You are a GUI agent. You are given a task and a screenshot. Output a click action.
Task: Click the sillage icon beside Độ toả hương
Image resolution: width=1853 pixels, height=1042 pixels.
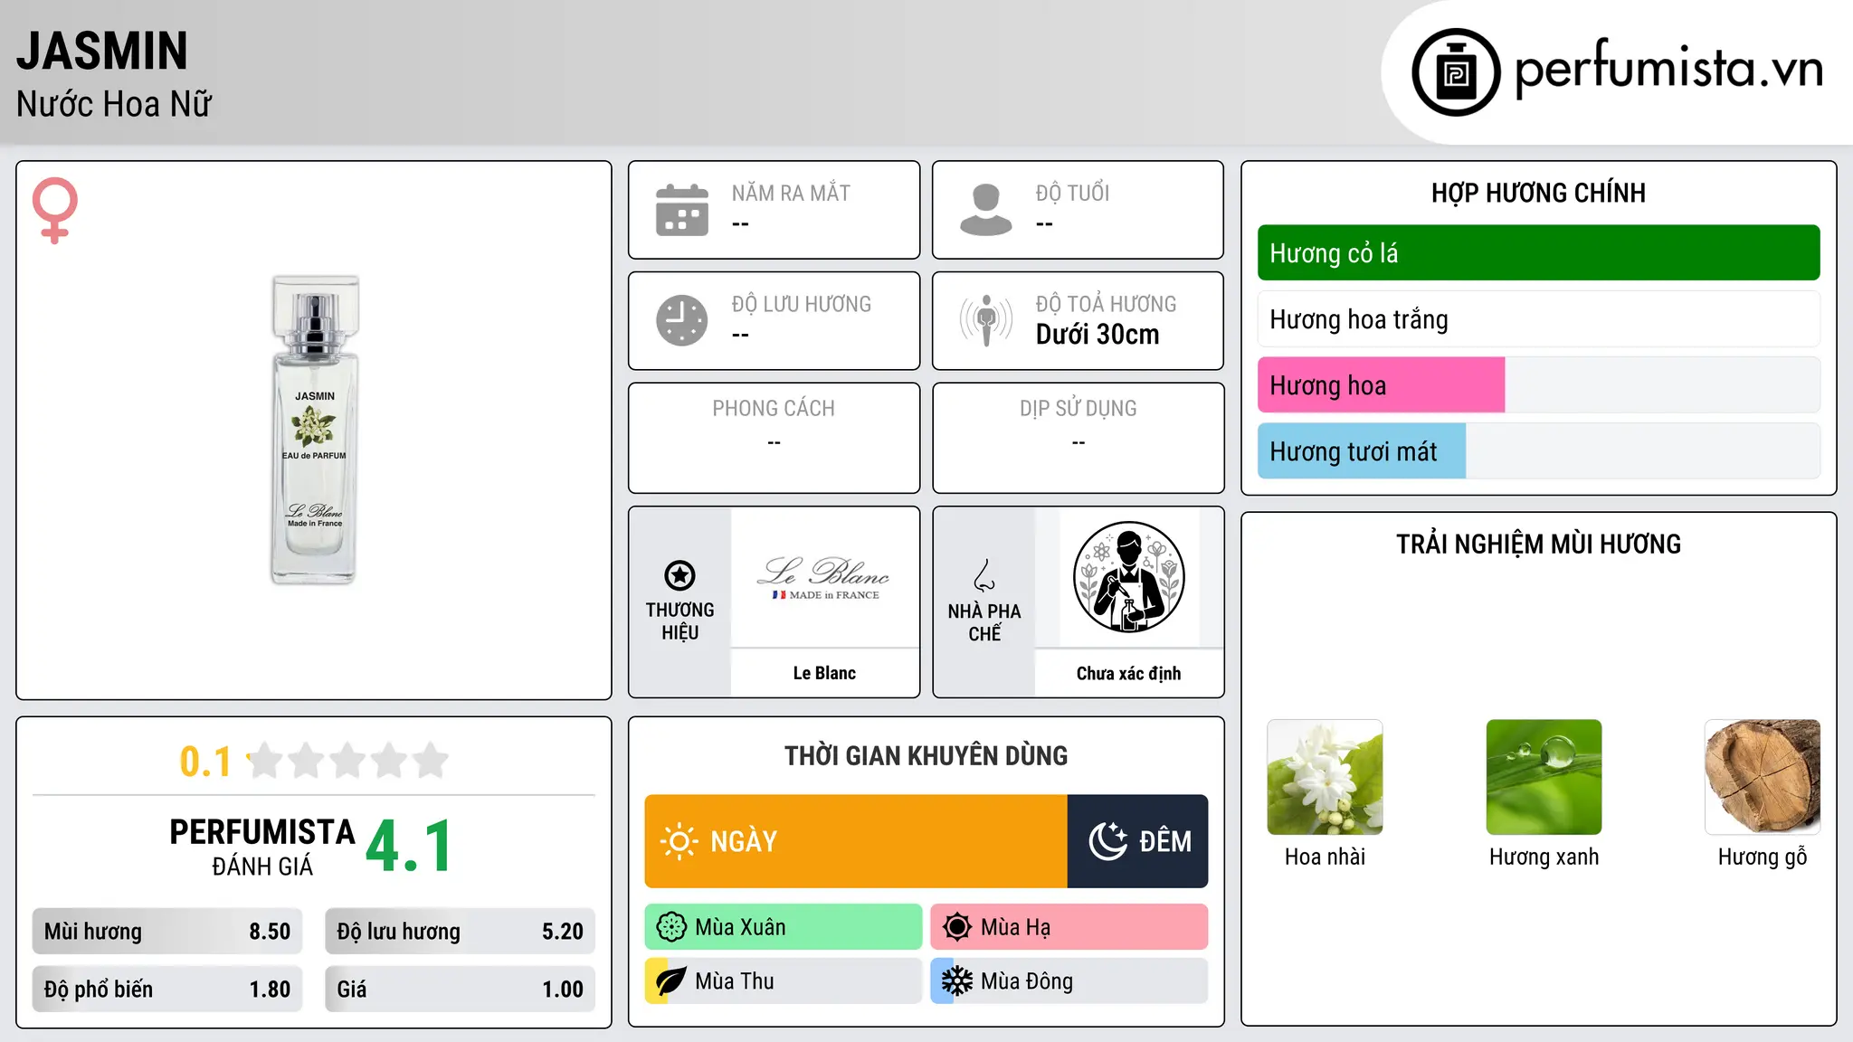click(x=986, y=320)
